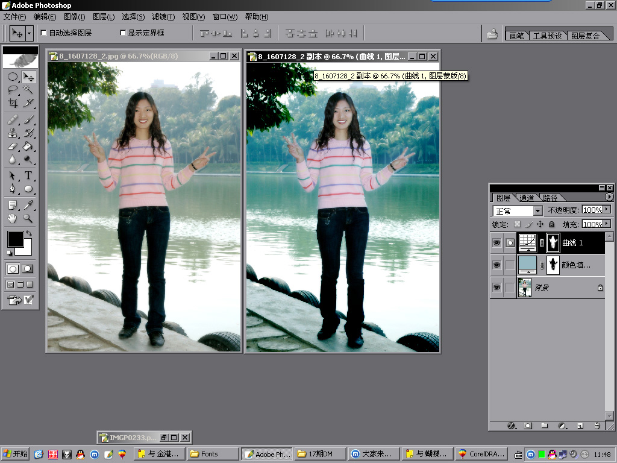Open the 图层复合 palette well tab

(x=586, y=36)
